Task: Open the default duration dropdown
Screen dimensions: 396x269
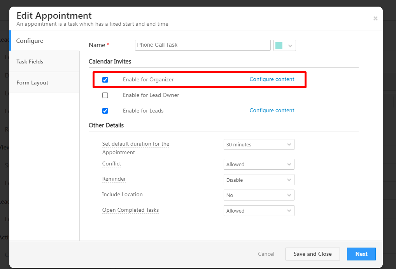Action: coord(259,144)
